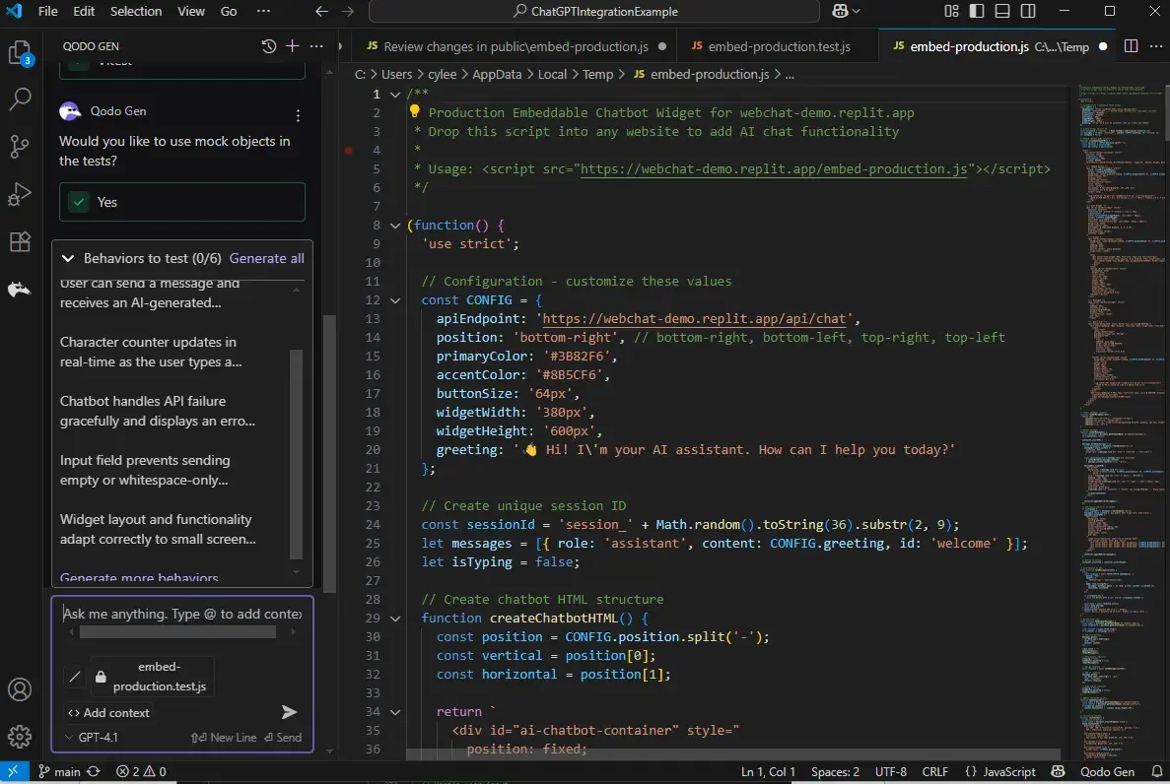Open the Extensions view icon
Image resolution: width=1170 pixels, height=784 pixels.
[x=21, y=241]
